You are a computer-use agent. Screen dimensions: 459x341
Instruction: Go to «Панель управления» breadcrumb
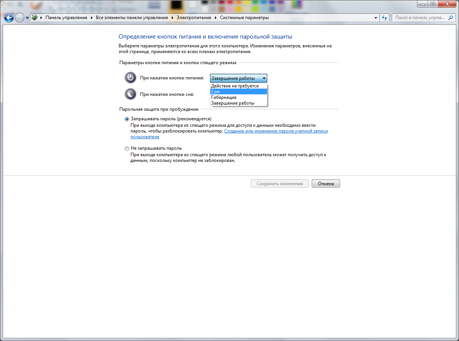(66, 18)
